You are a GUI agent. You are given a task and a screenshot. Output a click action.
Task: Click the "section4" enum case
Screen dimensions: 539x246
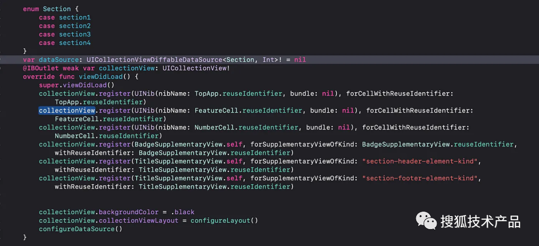tap(74, 43)
